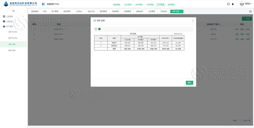The width and height of the screenshot is (254, 128).
Task: Switch to the 设备类型 page tab
Action: coord(139,11)
